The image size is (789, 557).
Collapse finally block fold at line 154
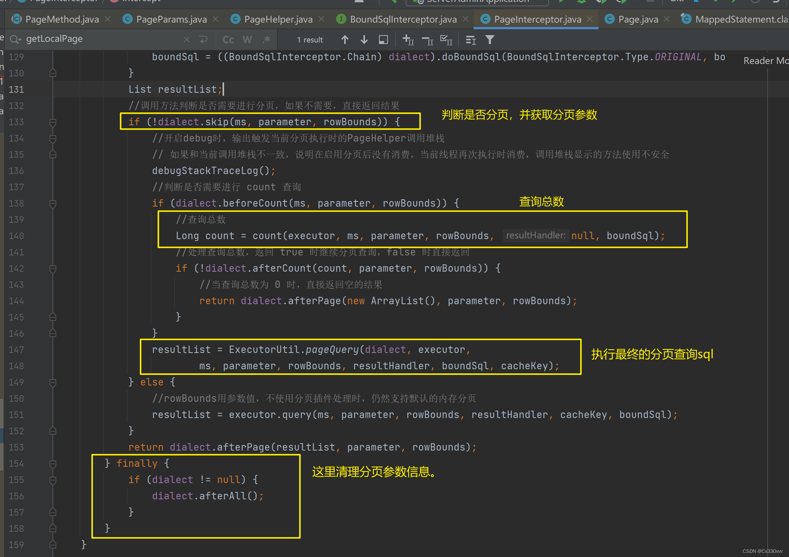(x=53, y=464)
